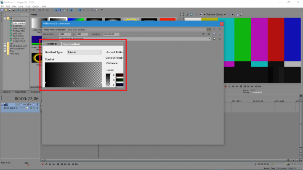Click the Frame Size width field
The image size is (303, 170).
65,34
